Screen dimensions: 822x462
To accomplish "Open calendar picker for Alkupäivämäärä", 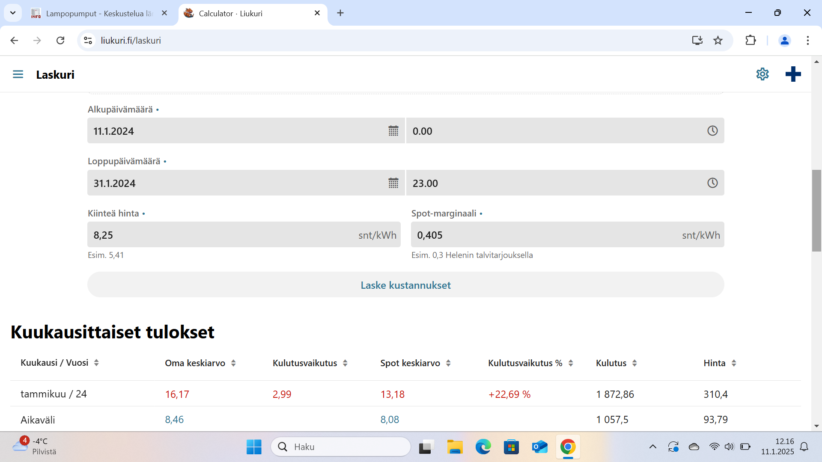I will [393, 131].
